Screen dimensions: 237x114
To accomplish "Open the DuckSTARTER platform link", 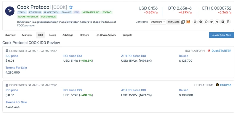I will click(x=221, y=51).
